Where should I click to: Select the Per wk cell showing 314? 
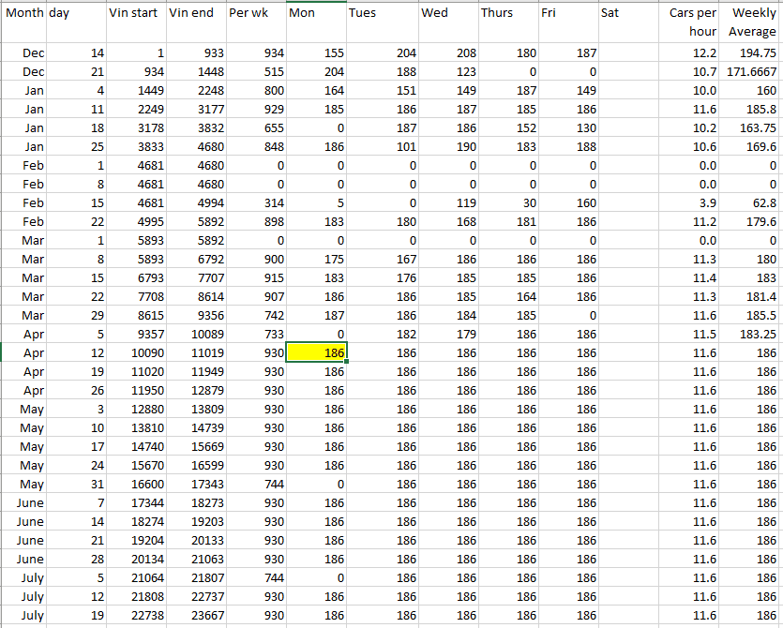click(x=255, y=203)
